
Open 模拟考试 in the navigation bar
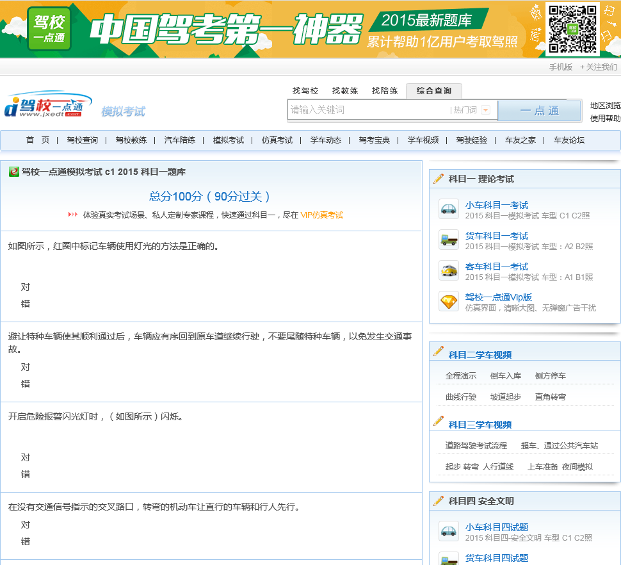(229, 140)
